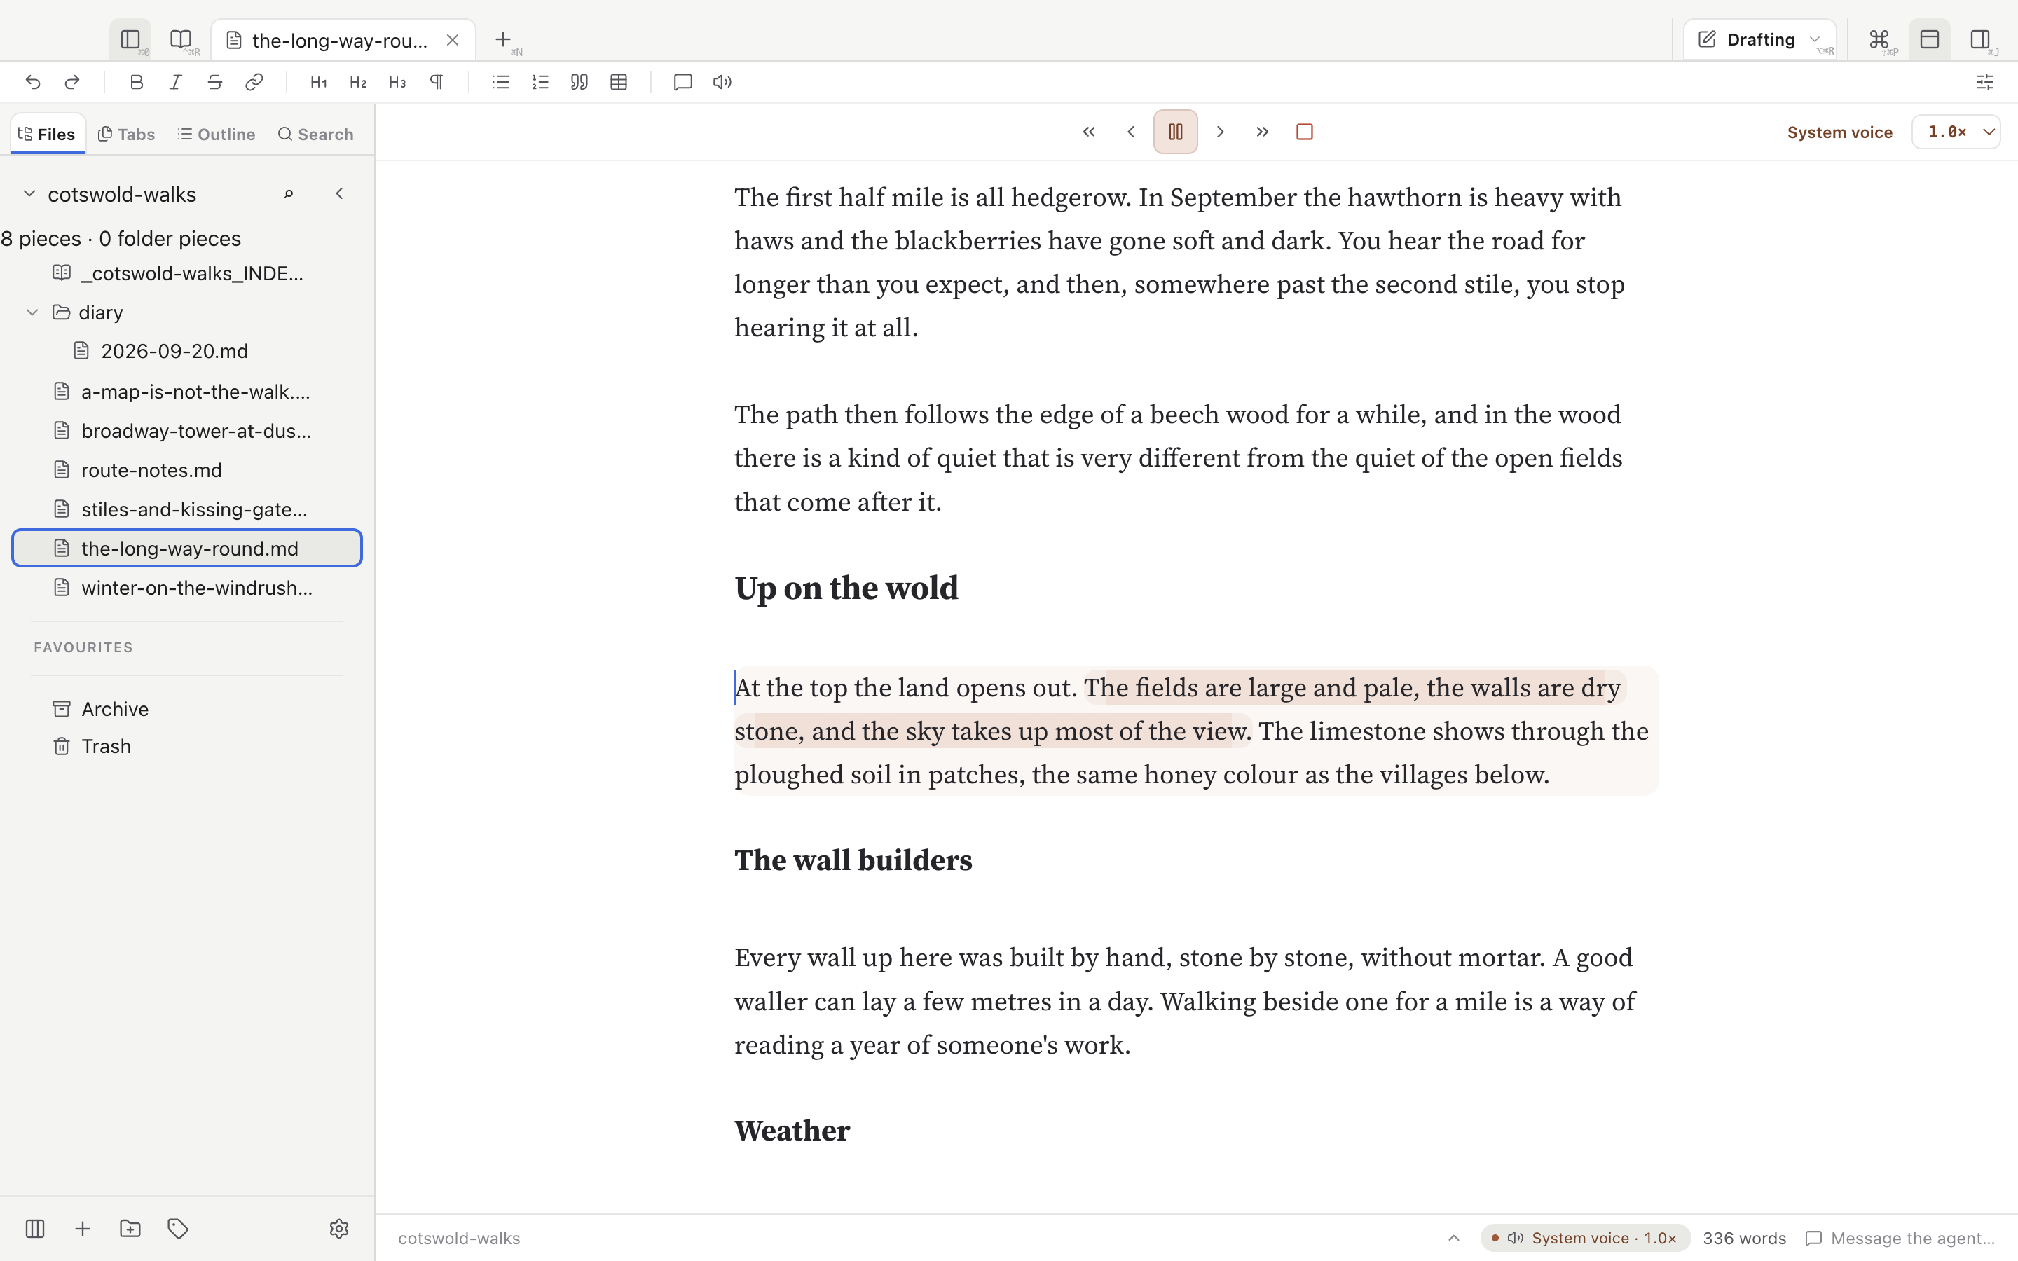This screenshot has width=2018, height=1261.
Task: Apply bold formatting
Action: [x=137, y=82]
